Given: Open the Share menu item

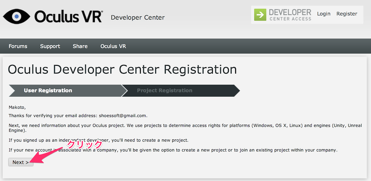Looking at the screenshot, I should coord(80,46).
